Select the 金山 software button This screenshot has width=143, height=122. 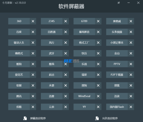point(117,53)
